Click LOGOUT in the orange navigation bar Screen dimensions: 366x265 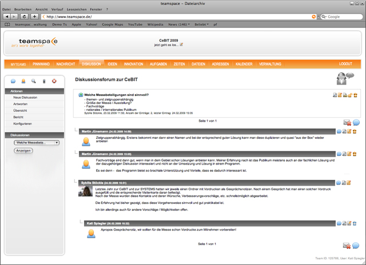pos(345,64)
